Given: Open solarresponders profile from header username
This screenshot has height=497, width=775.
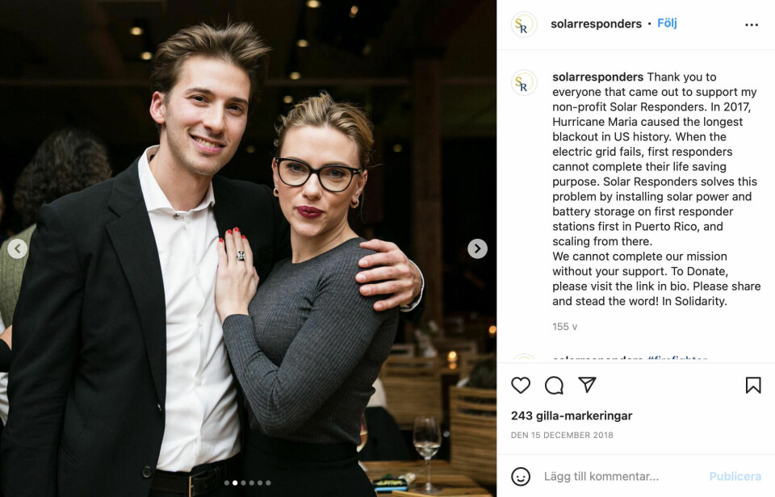Looking at the screenshot, I should (596, 23).
